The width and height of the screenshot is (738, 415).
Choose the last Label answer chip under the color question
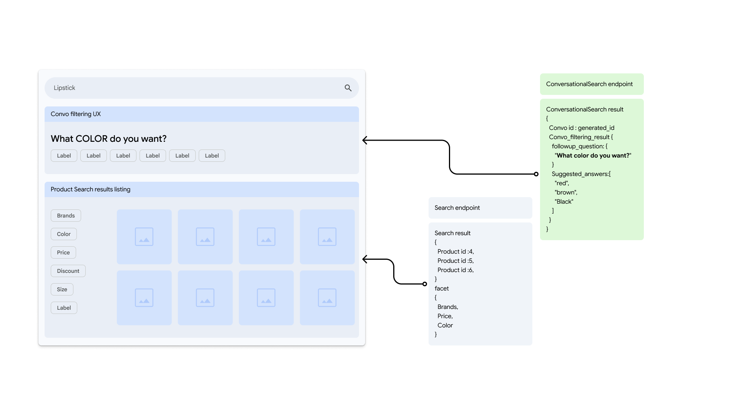pos(212,156)
